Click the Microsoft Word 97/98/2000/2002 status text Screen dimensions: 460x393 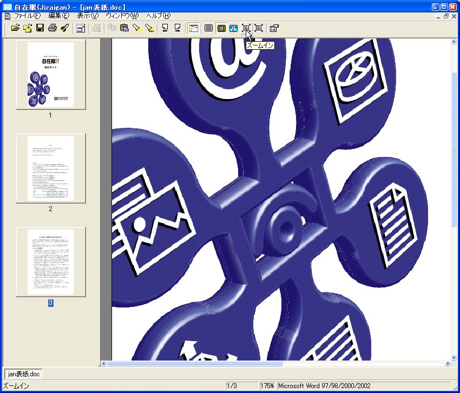324,385
